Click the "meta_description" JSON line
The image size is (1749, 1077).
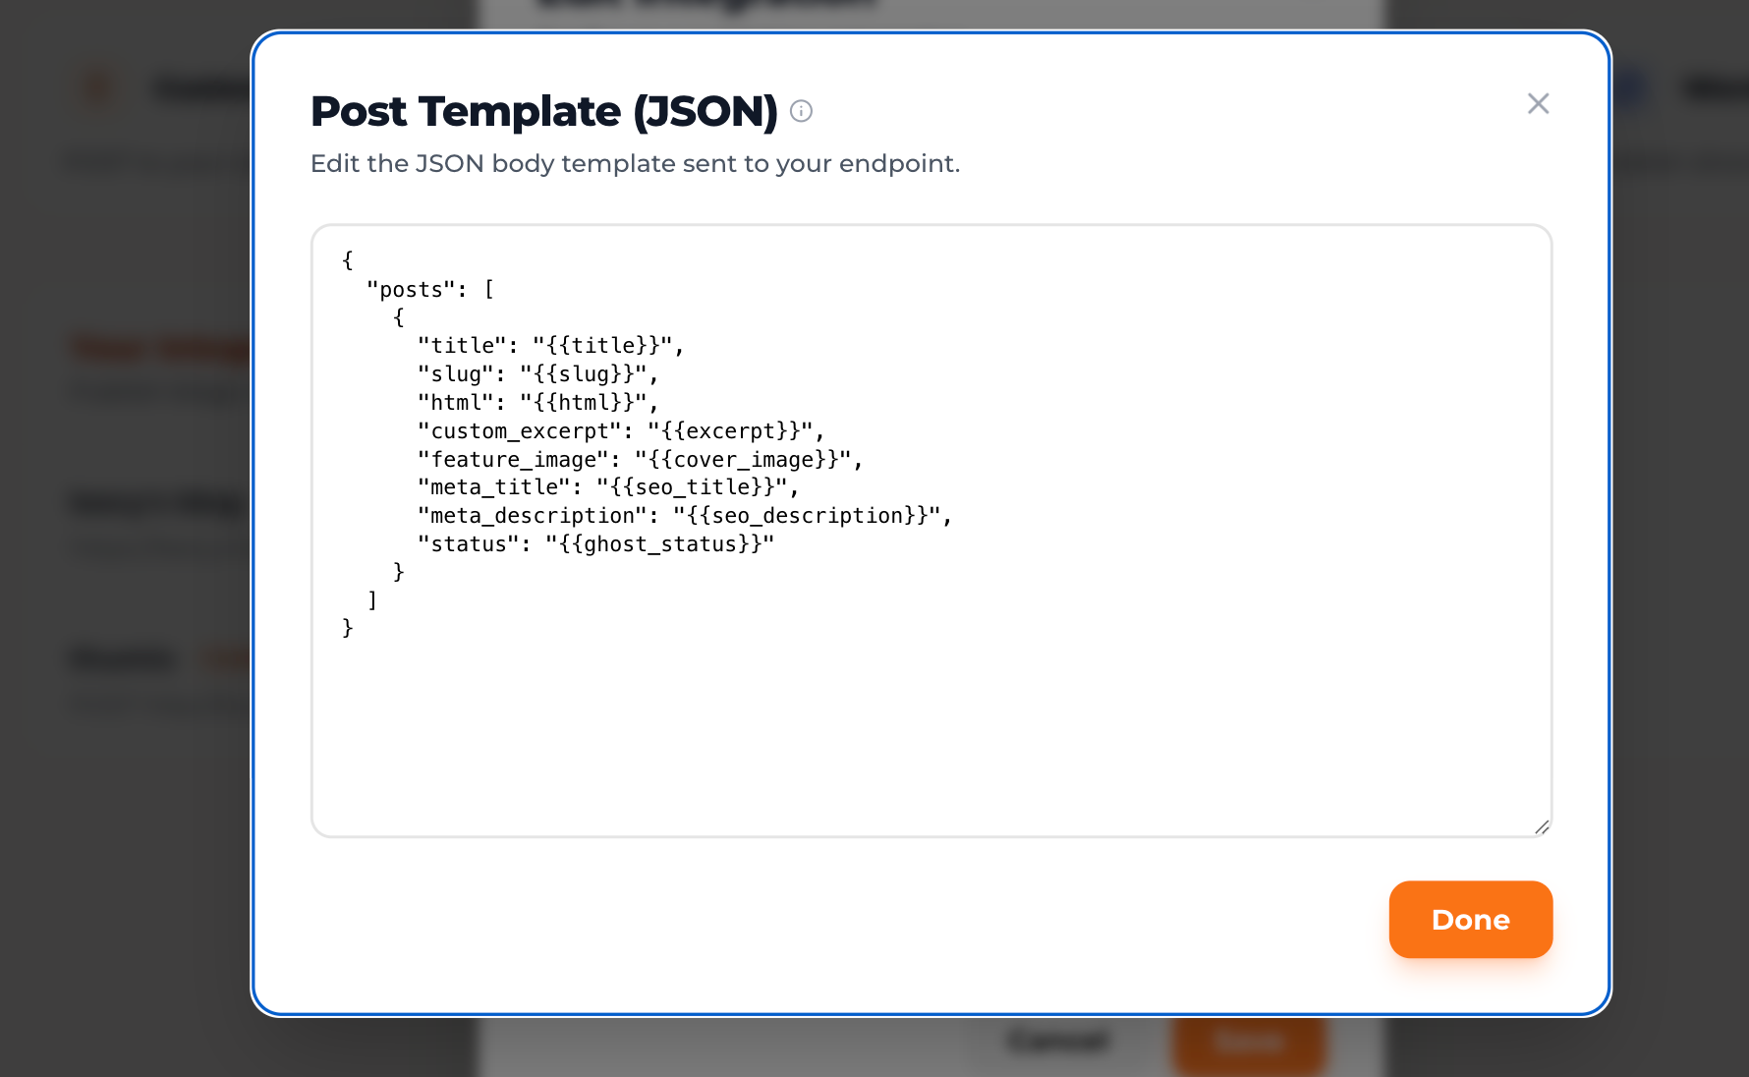click(x=684, y=516)
